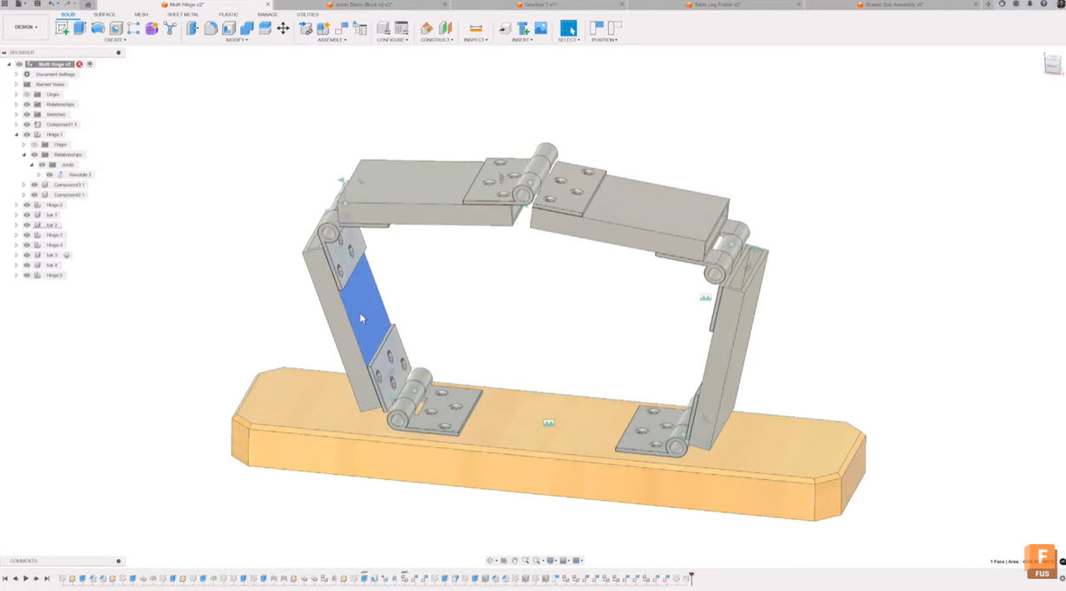Open the Design workspace dropdown
The height and width of the screenshot is (591, 1066).
(26, 27)
